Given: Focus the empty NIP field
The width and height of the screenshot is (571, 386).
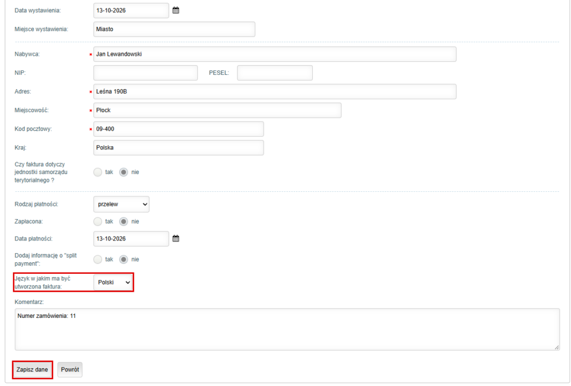Looking at the screenshot, I should pyautogui.click(x=146, y=73).
